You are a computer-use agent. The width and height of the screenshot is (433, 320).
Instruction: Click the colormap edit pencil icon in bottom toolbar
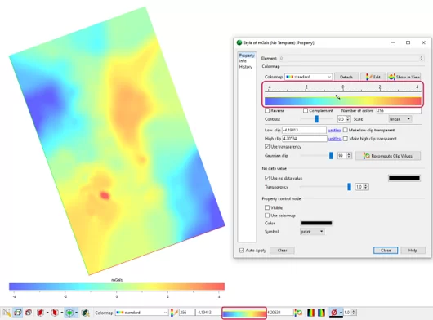174,313
